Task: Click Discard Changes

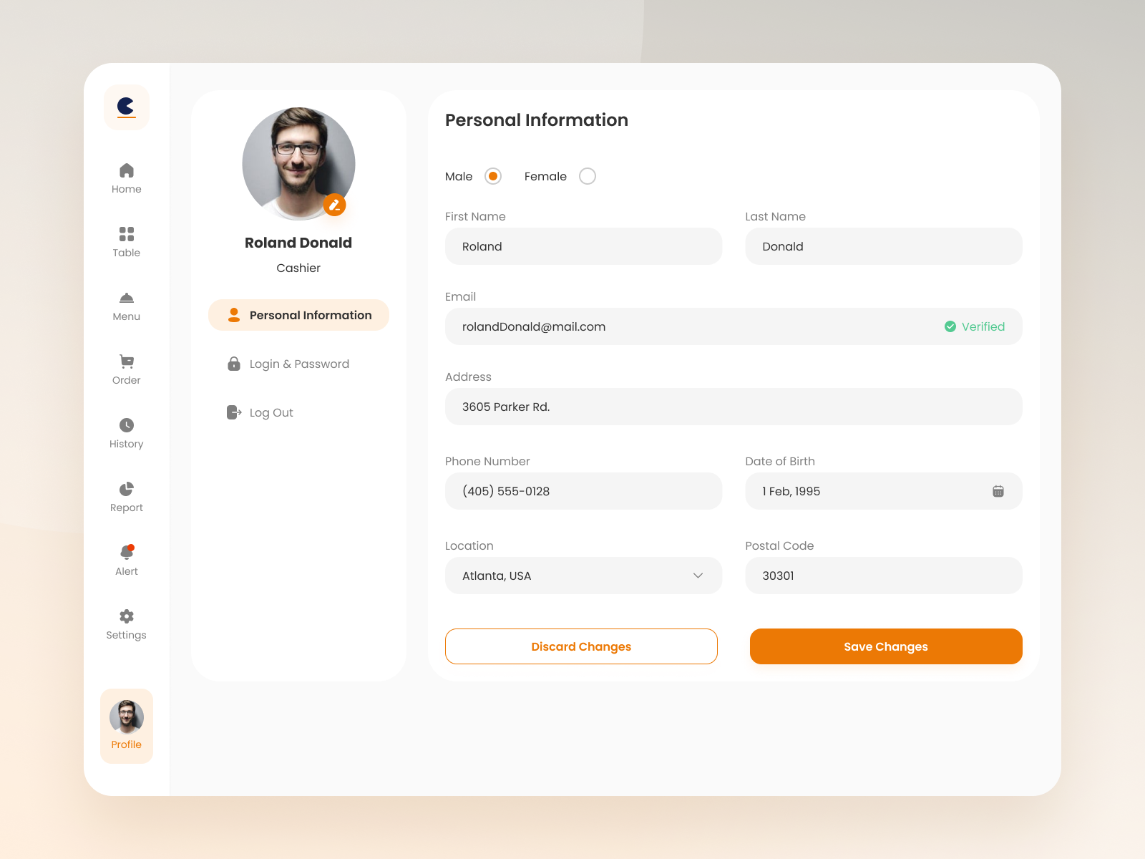Action: (x=581, y=646)
